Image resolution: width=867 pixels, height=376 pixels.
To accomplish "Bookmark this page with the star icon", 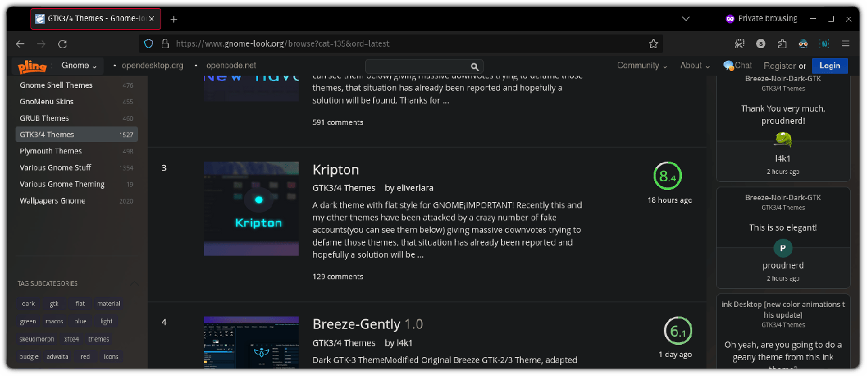I will tap(653, 44).
